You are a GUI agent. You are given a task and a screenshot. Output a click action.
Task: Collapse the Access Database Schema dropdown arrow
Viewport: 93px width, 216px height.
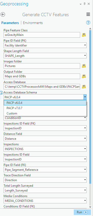pos(85,97)
